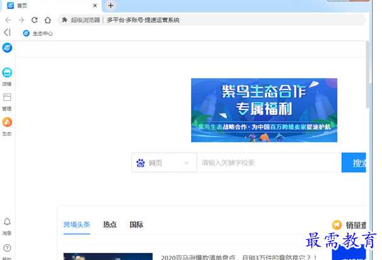Click the 超级浏览器 extension puzzle icon

tap(65, 19)
